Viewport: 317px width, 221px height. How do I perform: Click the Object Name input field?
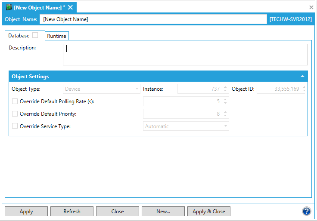point(153,19)
